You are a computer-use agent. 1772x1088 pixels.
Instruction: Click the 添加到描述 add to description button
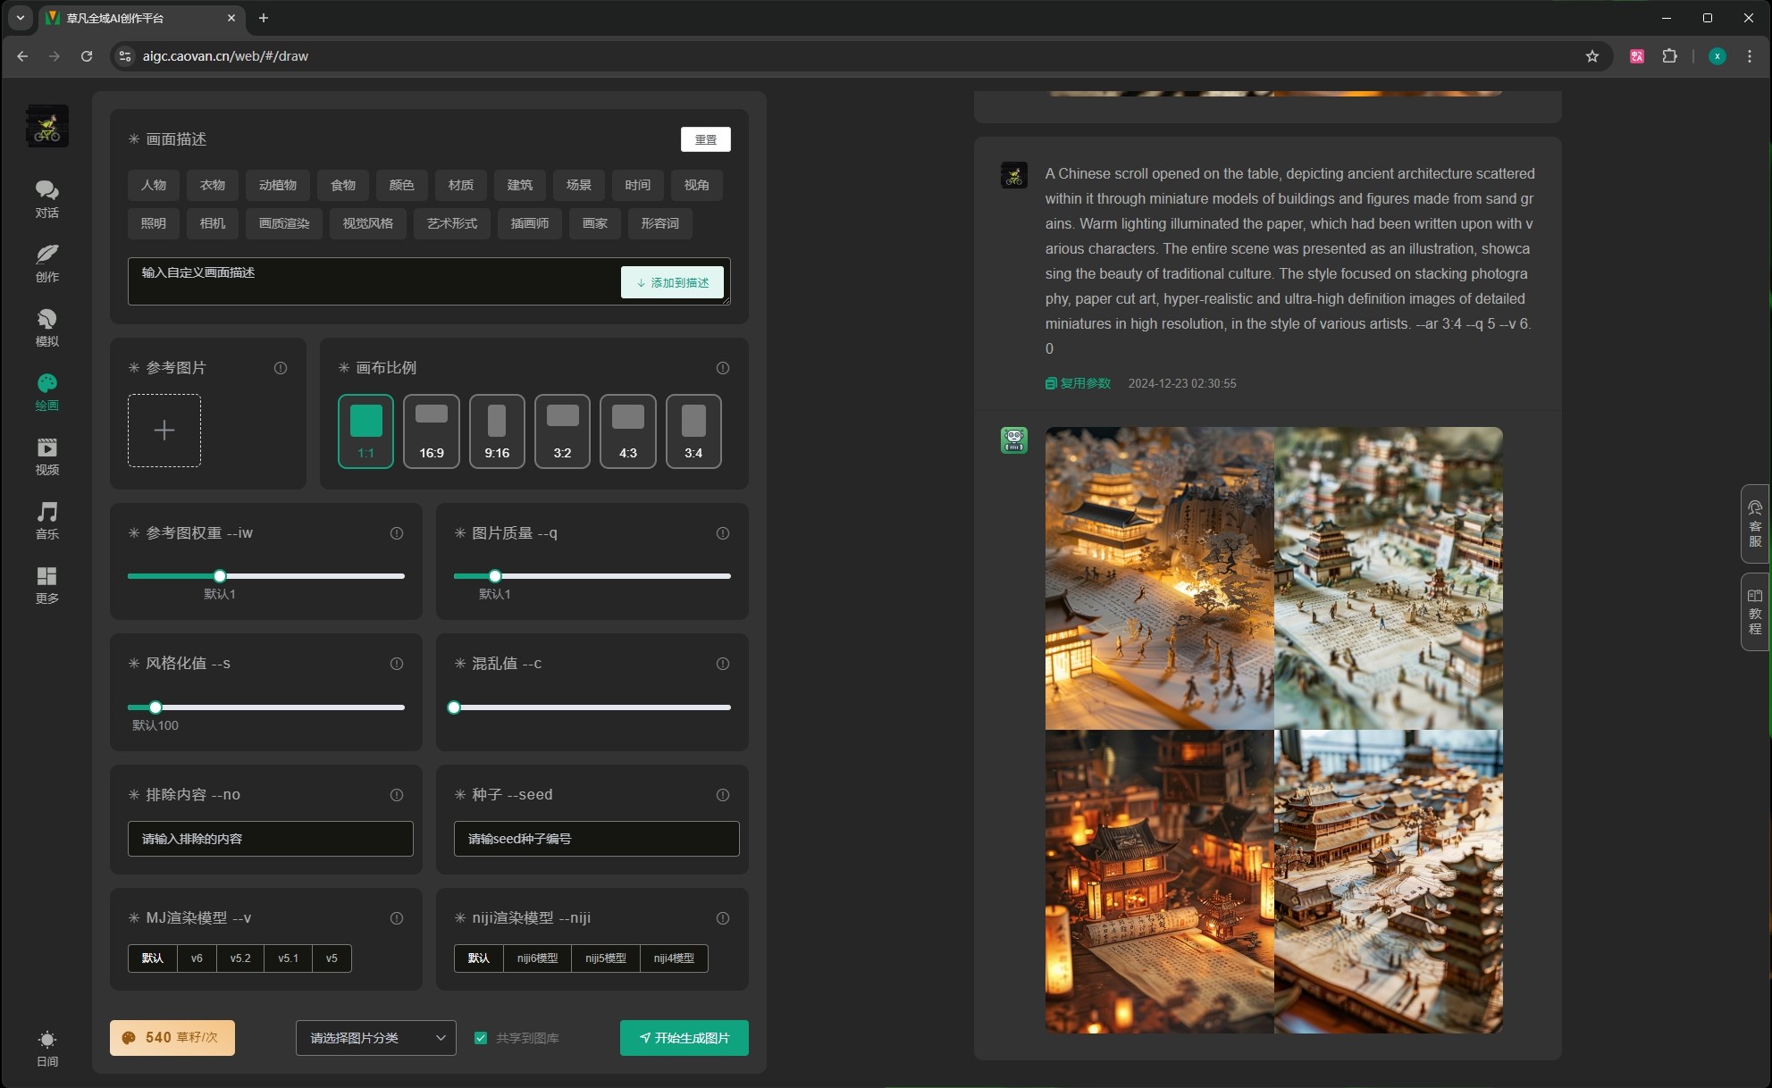tap(672, 282)
